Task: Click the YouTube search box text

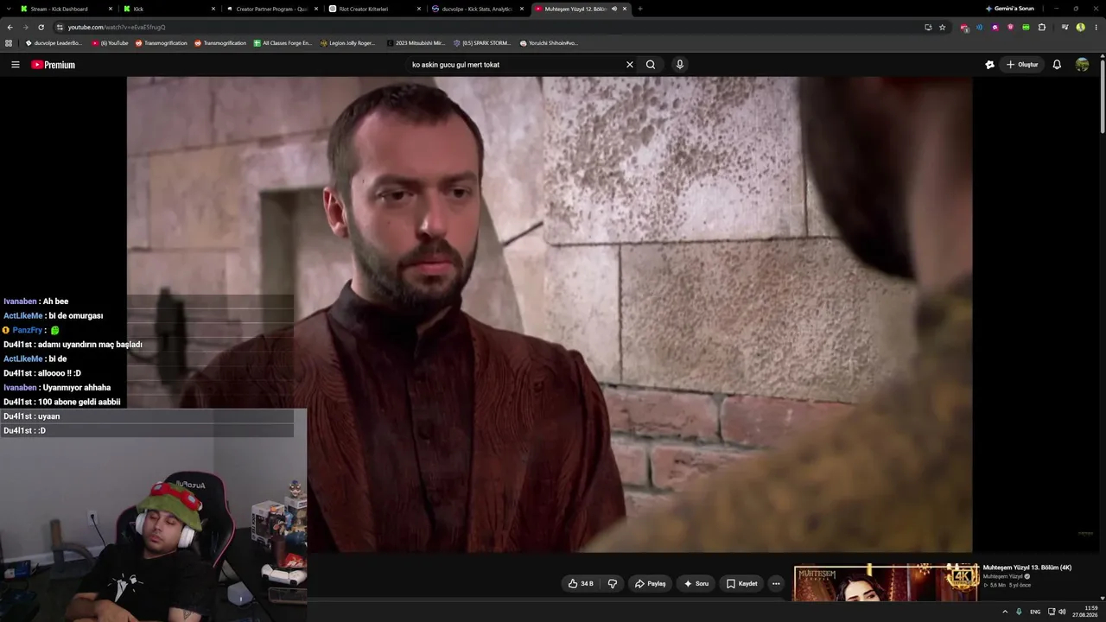Action: pos(455,65)
